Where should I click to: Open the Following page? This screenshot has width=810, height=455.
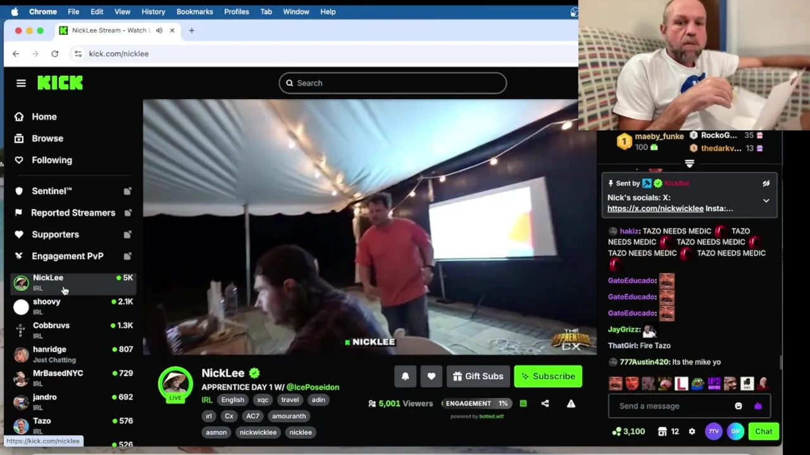[52, 160]
